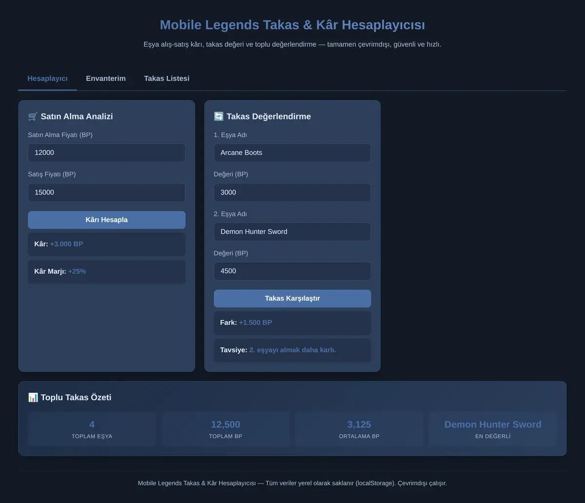
Task: Click the Kârı Hesapla button
Action: [107, 220]
